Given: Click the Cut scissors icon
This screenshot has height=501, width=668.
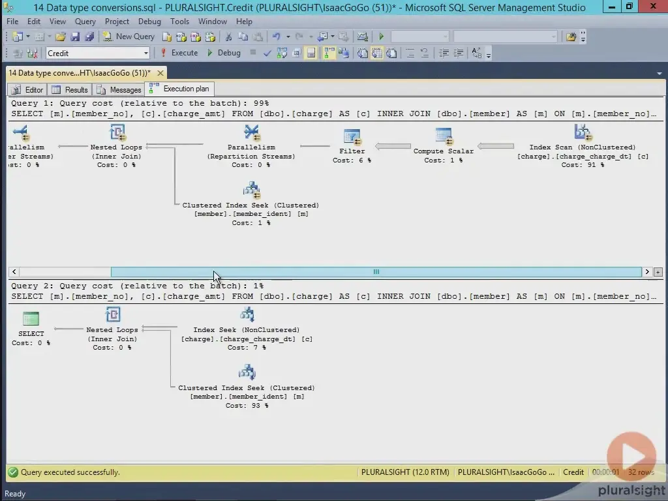Looking at the screenshot, I should click(229, 37).
